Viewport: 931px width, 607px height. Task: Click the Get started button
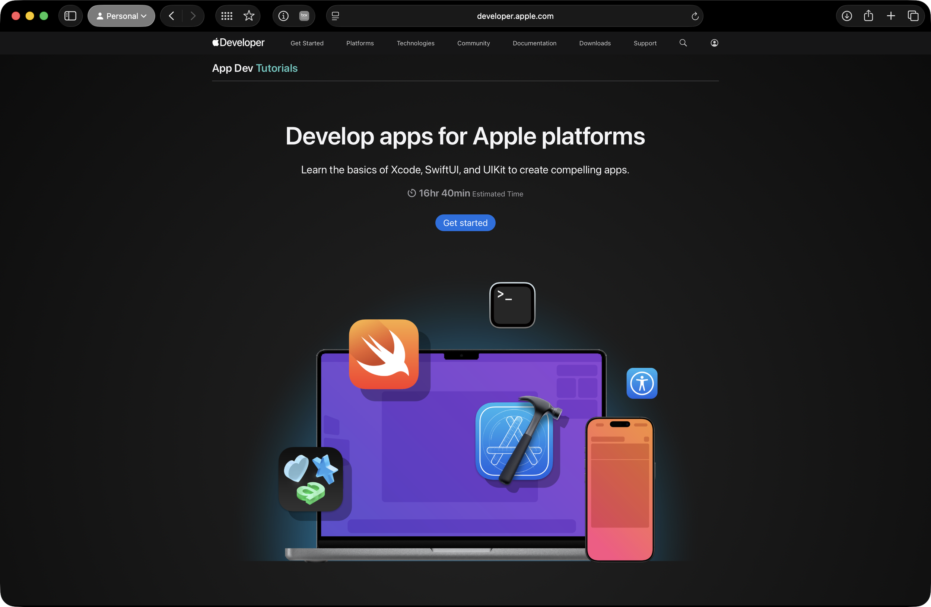pos(465,223)
